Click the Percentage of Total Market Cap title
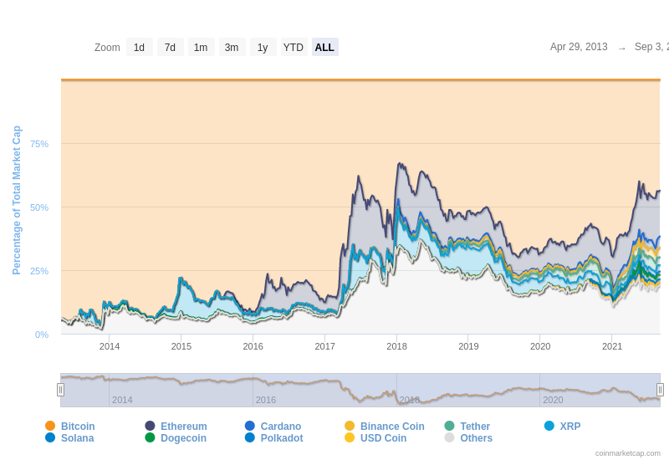669x460 pixels. click(x=16, y=200)
